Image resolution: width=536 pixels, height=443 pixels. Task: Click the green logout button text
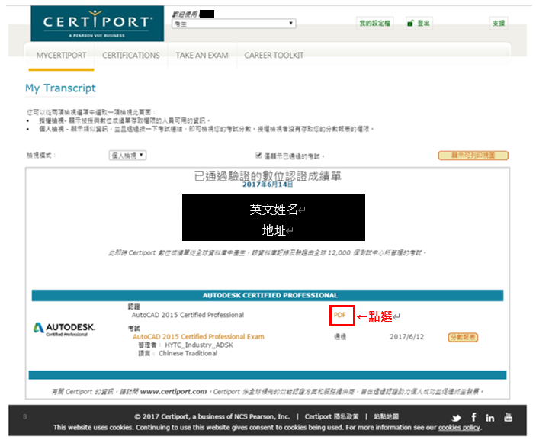click(x=423, y=23)
